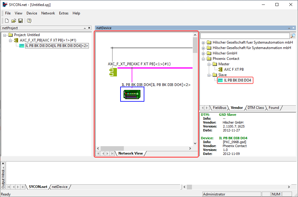Click the Slave folder icon in catalog

(x=215, y=75)
